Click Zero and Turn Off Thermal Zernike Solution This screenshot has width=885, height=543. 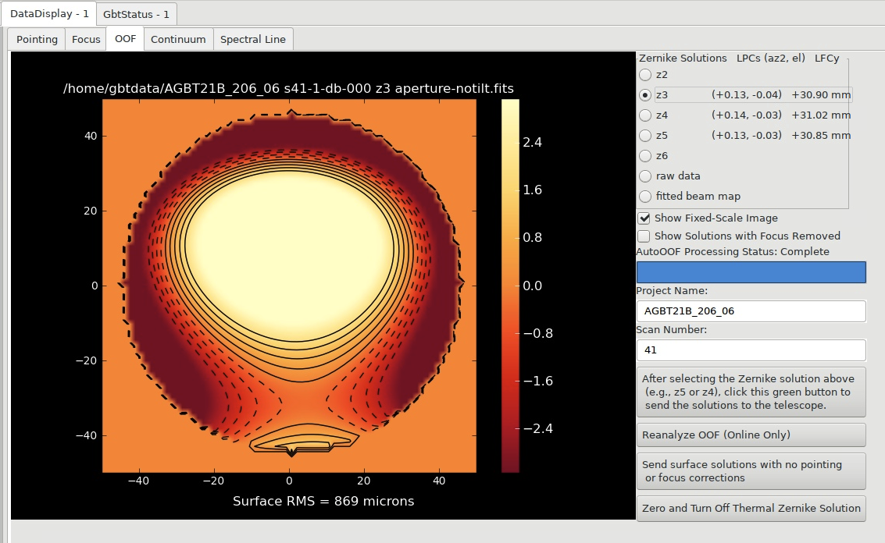point(751,508)
